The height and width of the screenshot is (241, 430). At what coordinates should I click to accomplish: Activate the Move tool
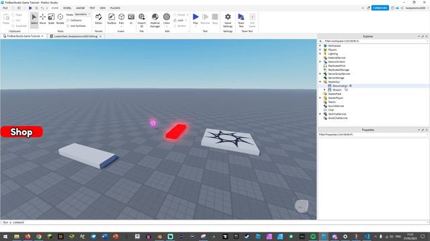(x=43, y=19)
